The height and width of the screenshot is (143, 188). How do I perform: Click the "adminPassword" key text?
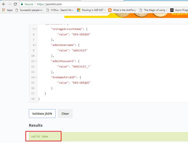coord(63,61)
